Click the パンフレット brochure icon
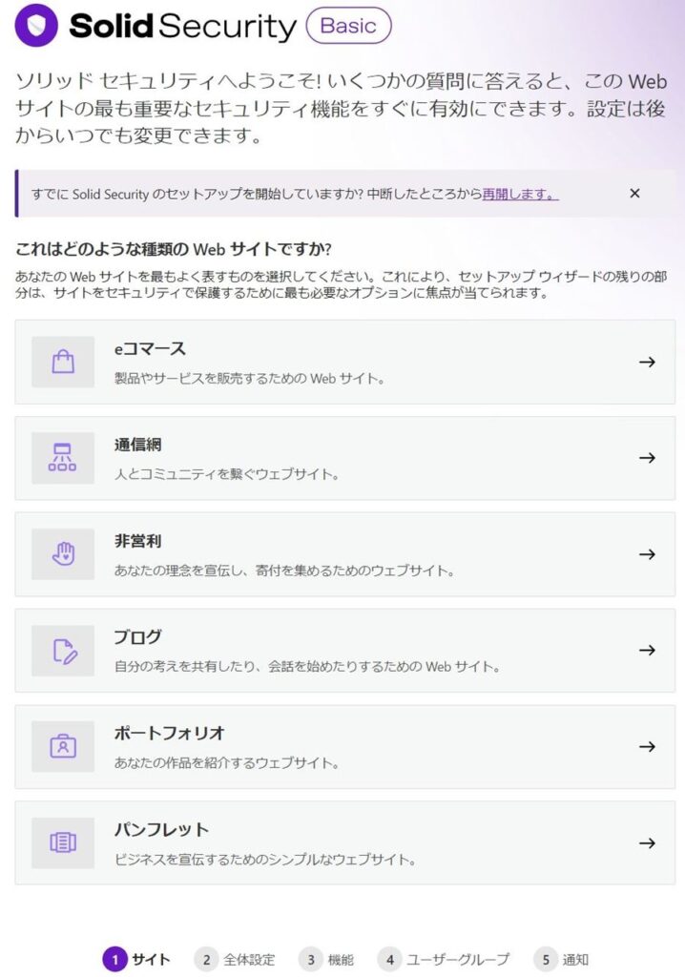 pos(63,843)
